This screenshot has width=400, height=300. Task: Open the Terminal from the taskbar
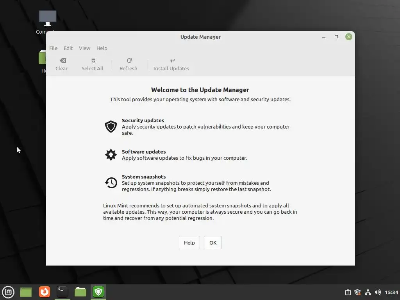(x=62, y=292)
